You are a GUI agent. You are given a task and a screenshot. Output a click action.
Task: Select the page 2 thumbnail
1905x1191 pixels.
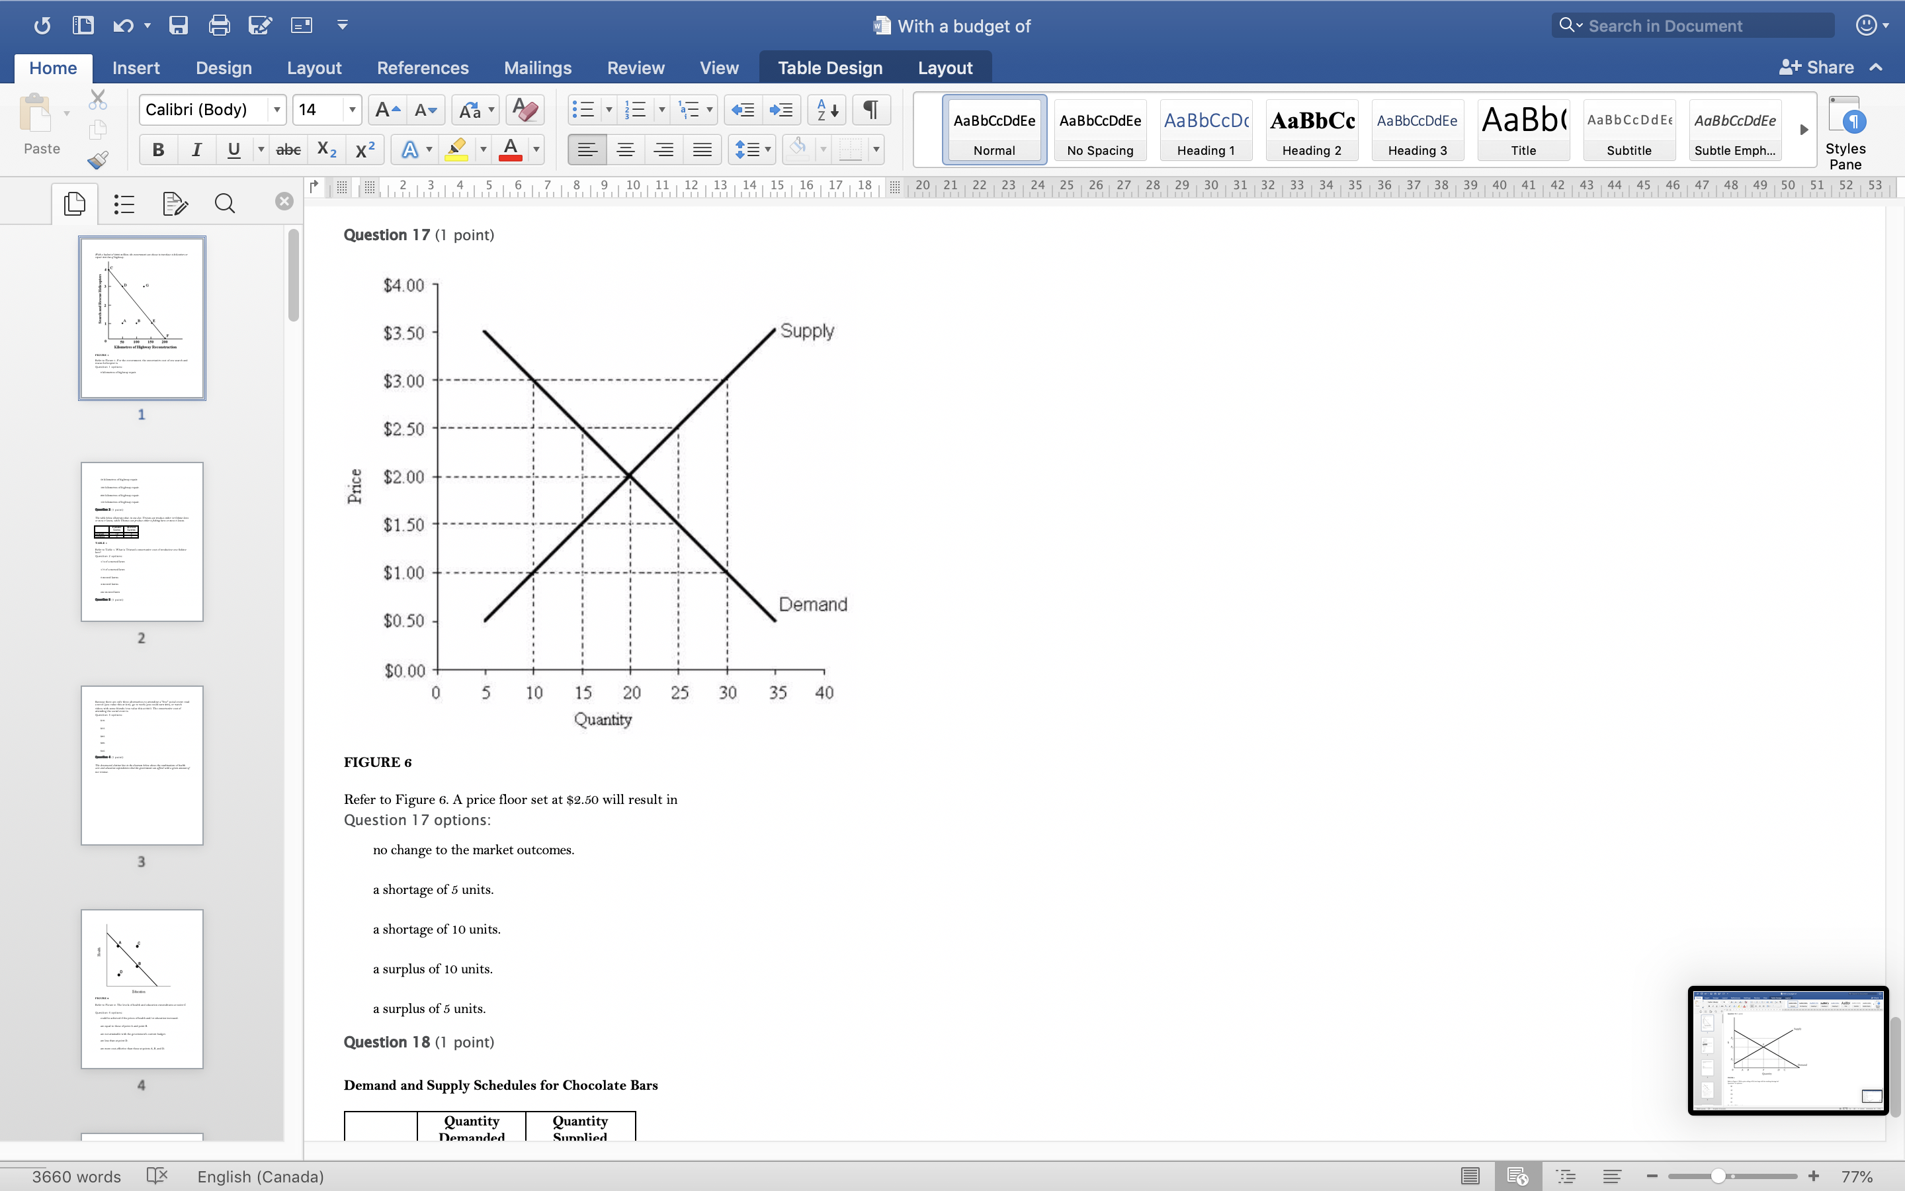tap(142, 542)
